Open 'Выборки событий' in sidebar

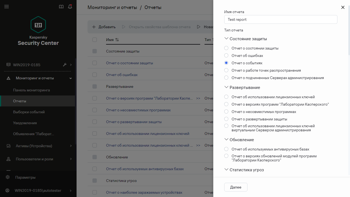pyautogui.click(x=29, y=112)
